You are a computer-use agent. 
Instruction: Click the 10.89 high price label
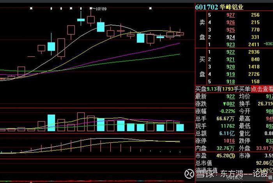pyautogui.click(x=101, y=9)
